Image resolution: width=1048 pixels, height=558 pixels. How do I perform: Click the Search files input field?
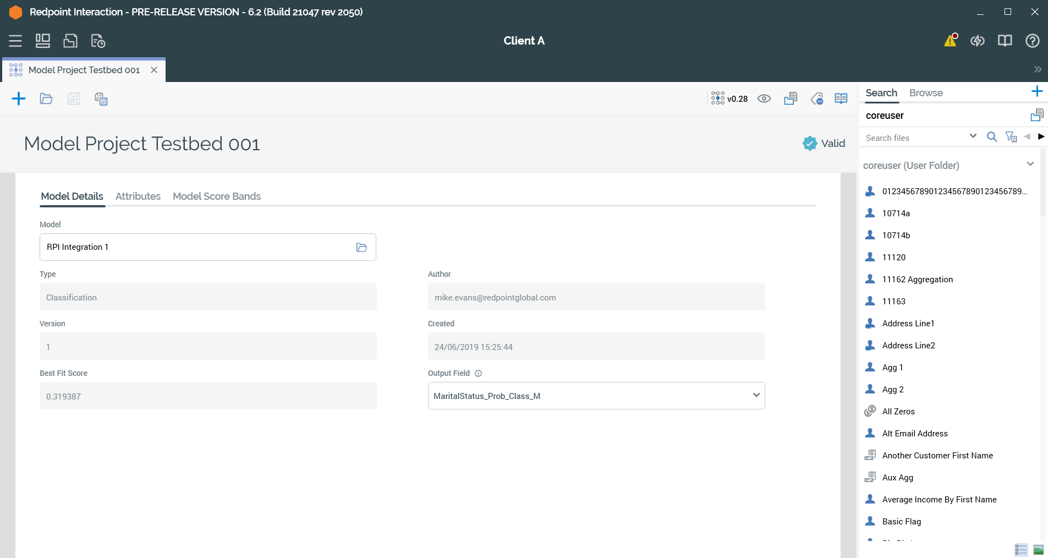(x=913, y=138)
